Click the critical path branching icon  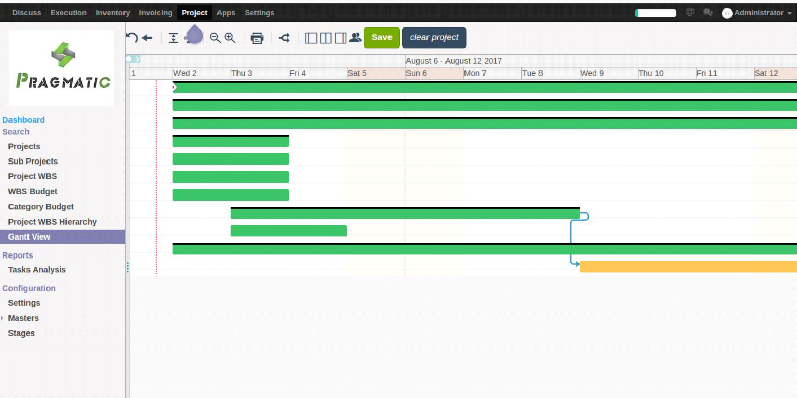point(284,38)
